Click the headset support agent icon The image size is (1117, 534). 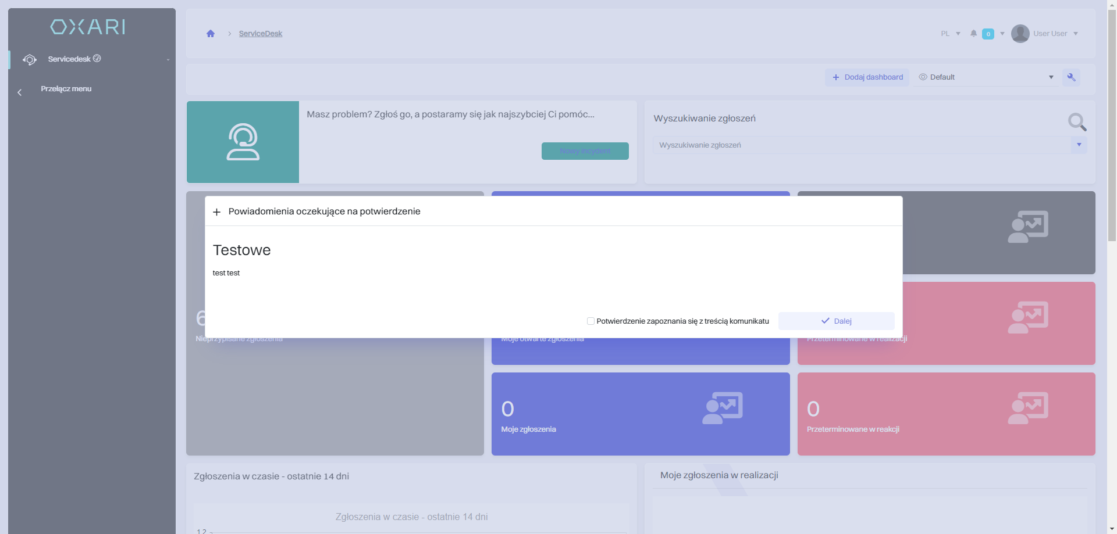pyautogui.click(x=243, y=142)
